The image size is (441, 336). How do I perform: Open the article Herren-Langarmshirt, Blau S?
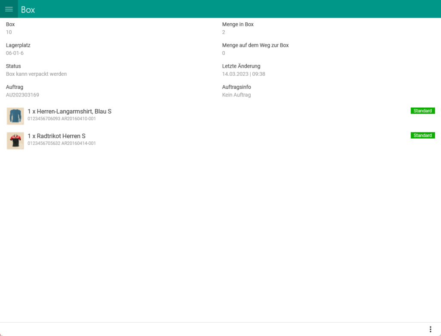point(70,111)
